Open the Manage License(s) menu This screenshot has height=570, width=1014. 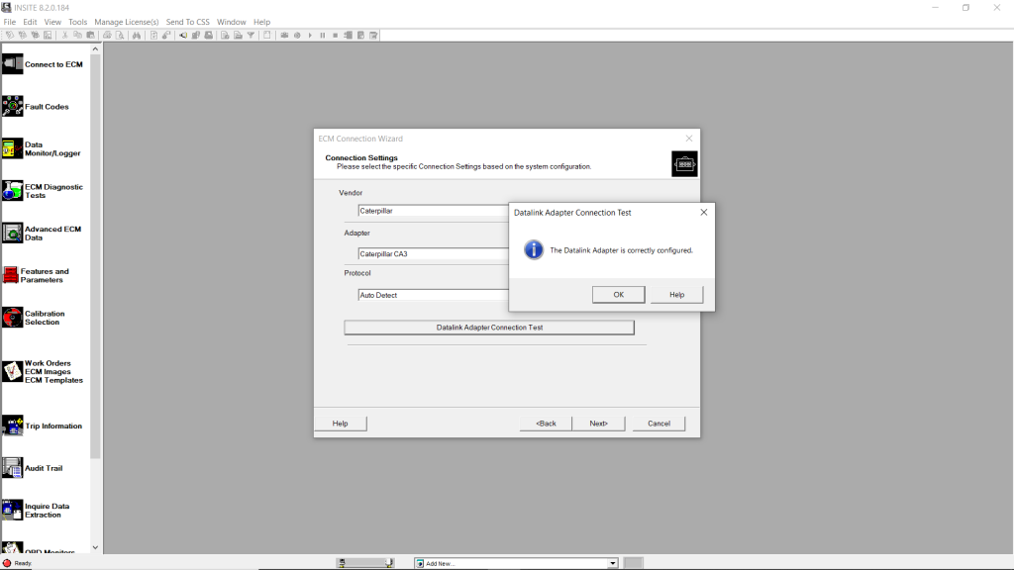click(127, 22)
